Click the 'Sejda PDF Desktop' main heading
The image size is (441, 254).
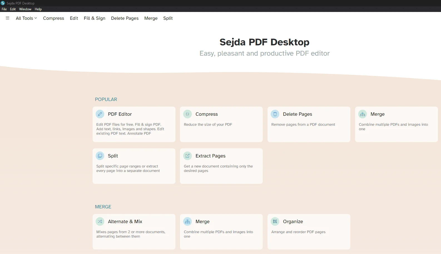tap(264, 42)
